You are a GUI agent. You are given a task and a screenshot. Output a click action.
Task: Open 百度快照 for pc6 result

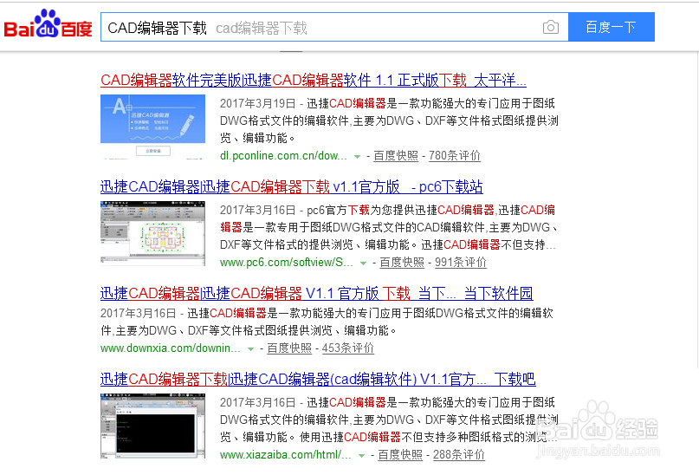[x=402, y=263]
